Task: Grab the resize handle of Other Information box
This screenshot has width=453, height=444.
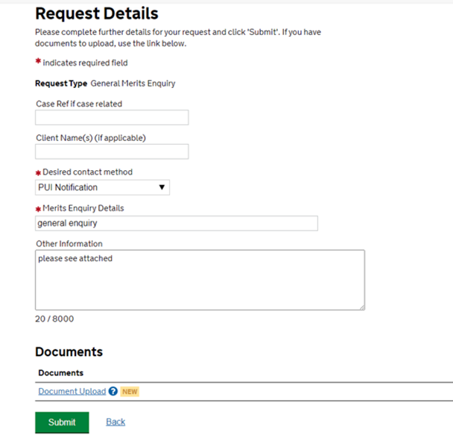Action: point(361,306)
